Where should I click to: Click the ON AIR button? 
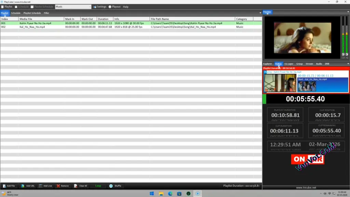(307, 159)
